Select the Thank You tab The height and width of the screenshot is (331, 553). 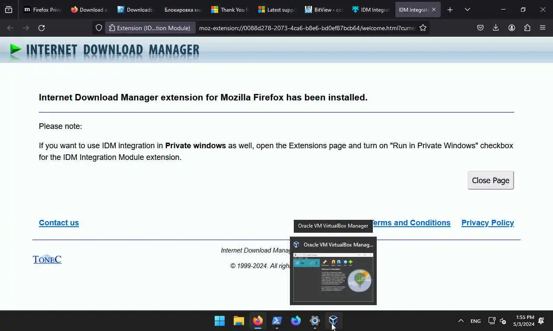[229, 9]
